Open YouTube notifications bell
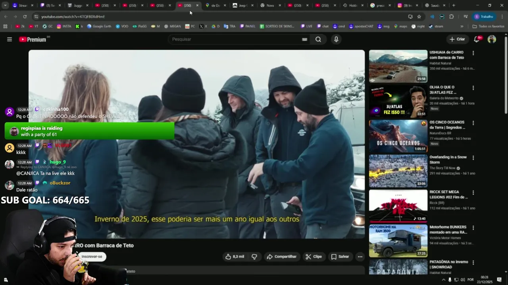508x285 pixels. coord(477,39)
